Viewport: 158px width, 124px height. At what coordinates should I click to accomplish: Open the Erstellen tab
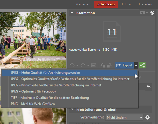145,4
